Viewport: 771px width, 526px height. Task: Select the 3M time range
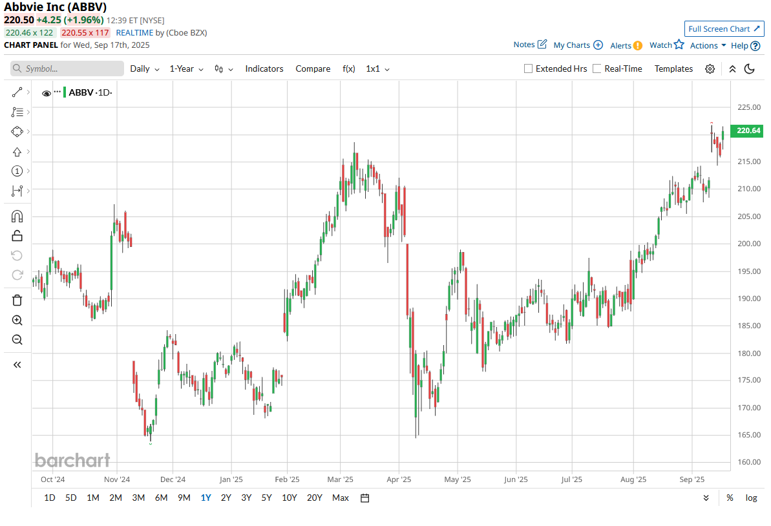[x=138, y=498]
